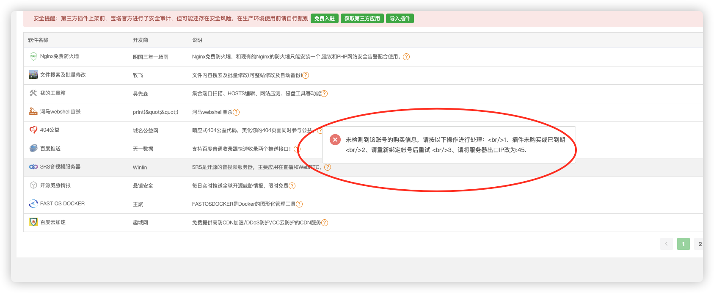Screen dimensions: 714x293
Task: Click the 获取第三方应用 button
Action: click(x=362, y=19)
